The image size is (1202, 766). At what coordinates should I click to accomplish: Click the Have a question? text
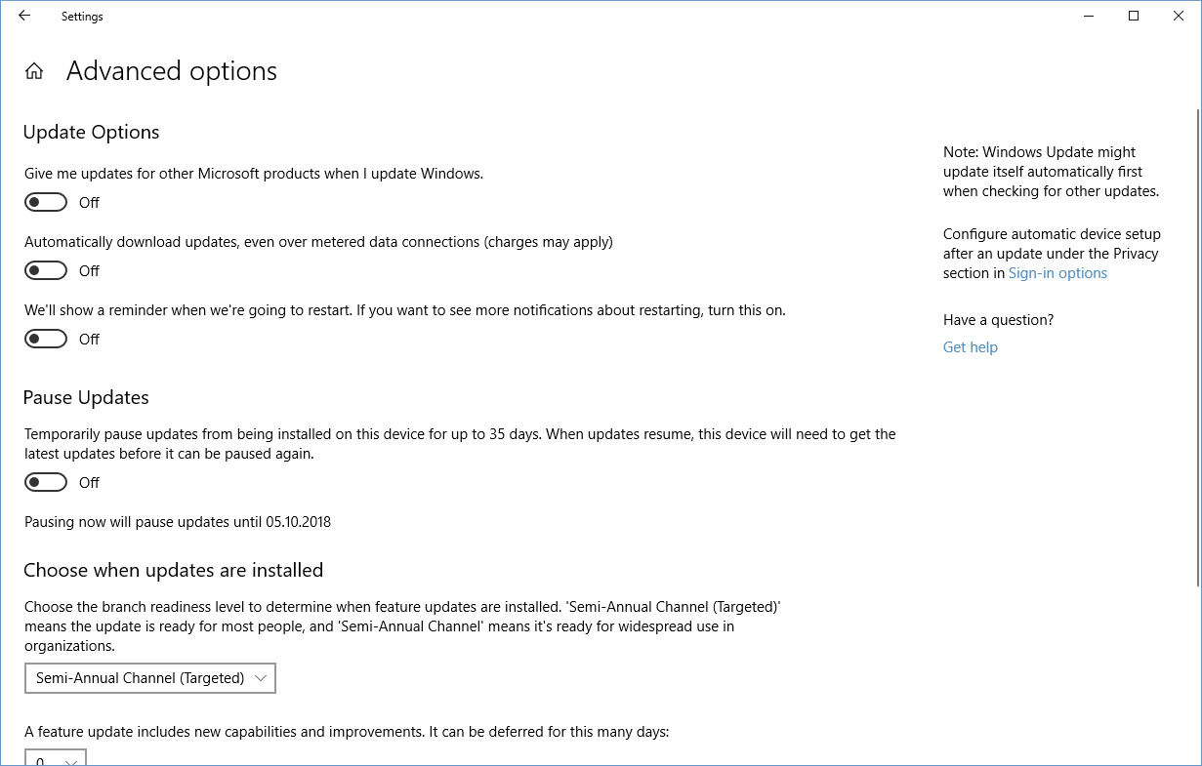(998, 320)
